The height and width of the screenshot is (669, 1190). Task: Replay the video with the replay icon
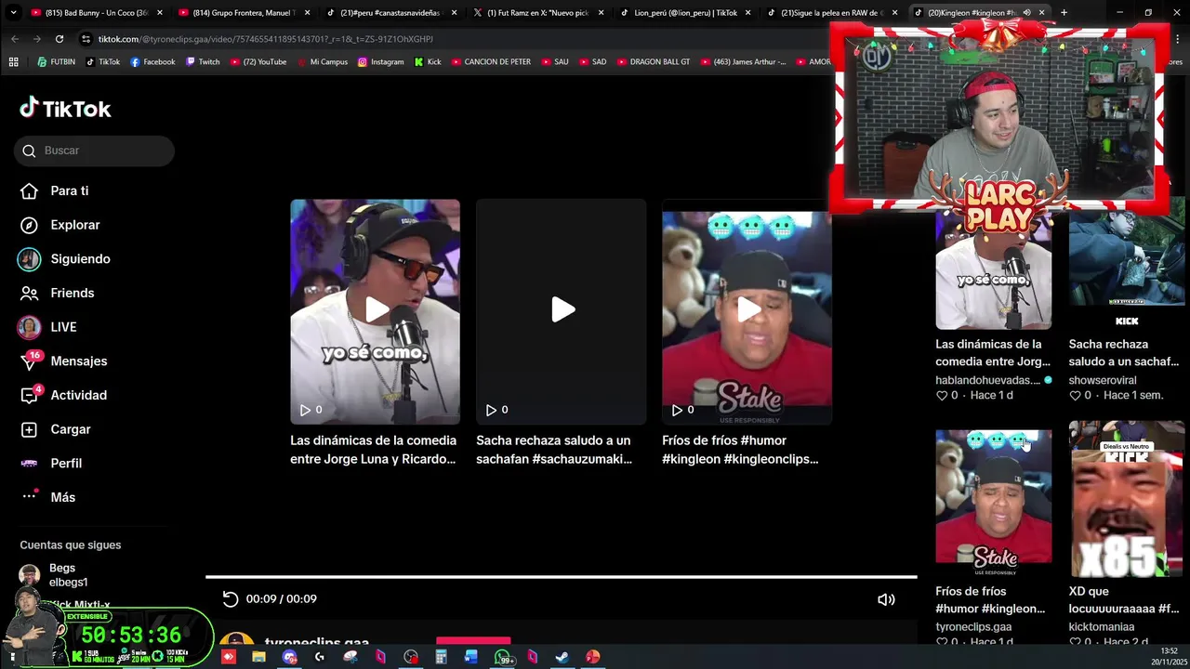(231, 599)
